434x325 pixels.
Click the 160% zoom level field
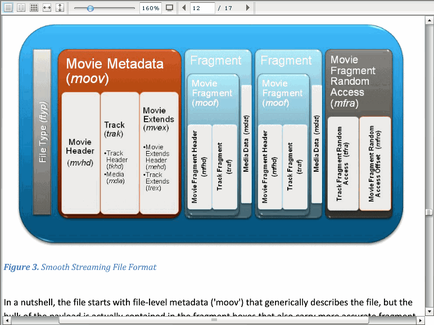(150, 8)
